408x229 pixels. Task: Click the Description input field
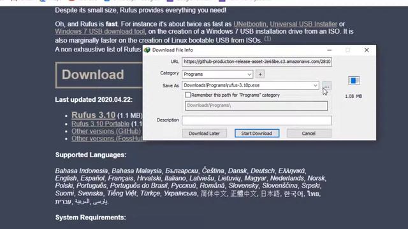(257, 120)
